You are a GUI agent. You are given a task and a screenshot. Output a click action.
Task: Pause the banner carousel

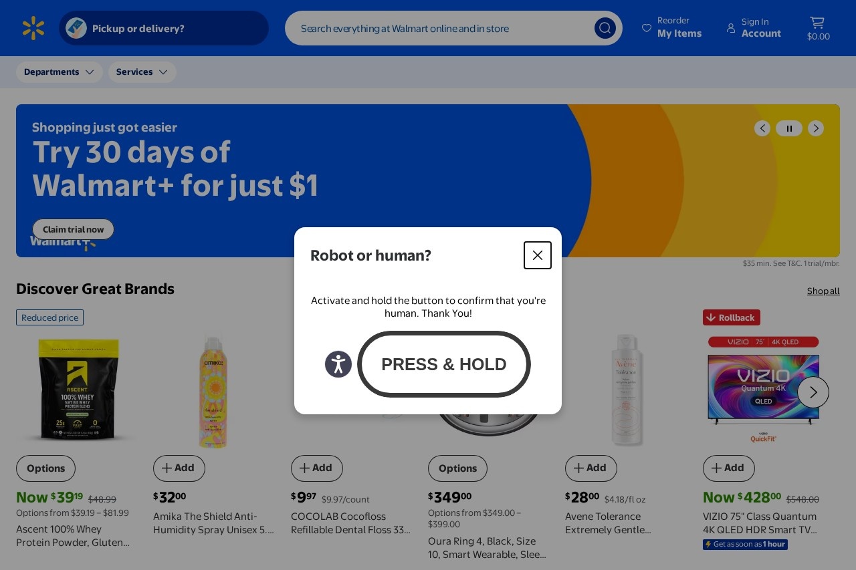(x=789, y=128)
